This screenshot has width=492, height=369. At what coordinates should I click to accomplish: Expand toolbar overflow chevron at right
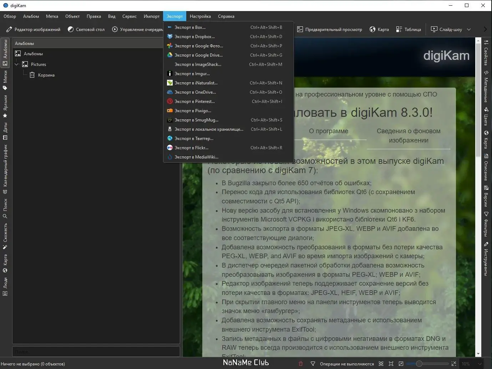pos(485,30)
